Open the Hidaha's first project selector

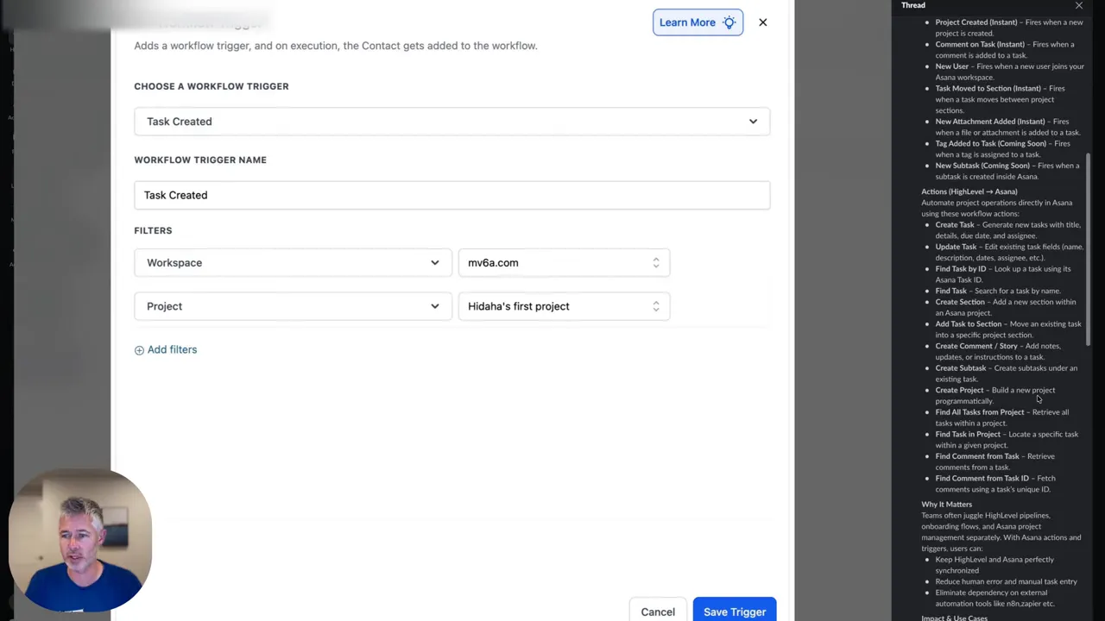point(564,306)
